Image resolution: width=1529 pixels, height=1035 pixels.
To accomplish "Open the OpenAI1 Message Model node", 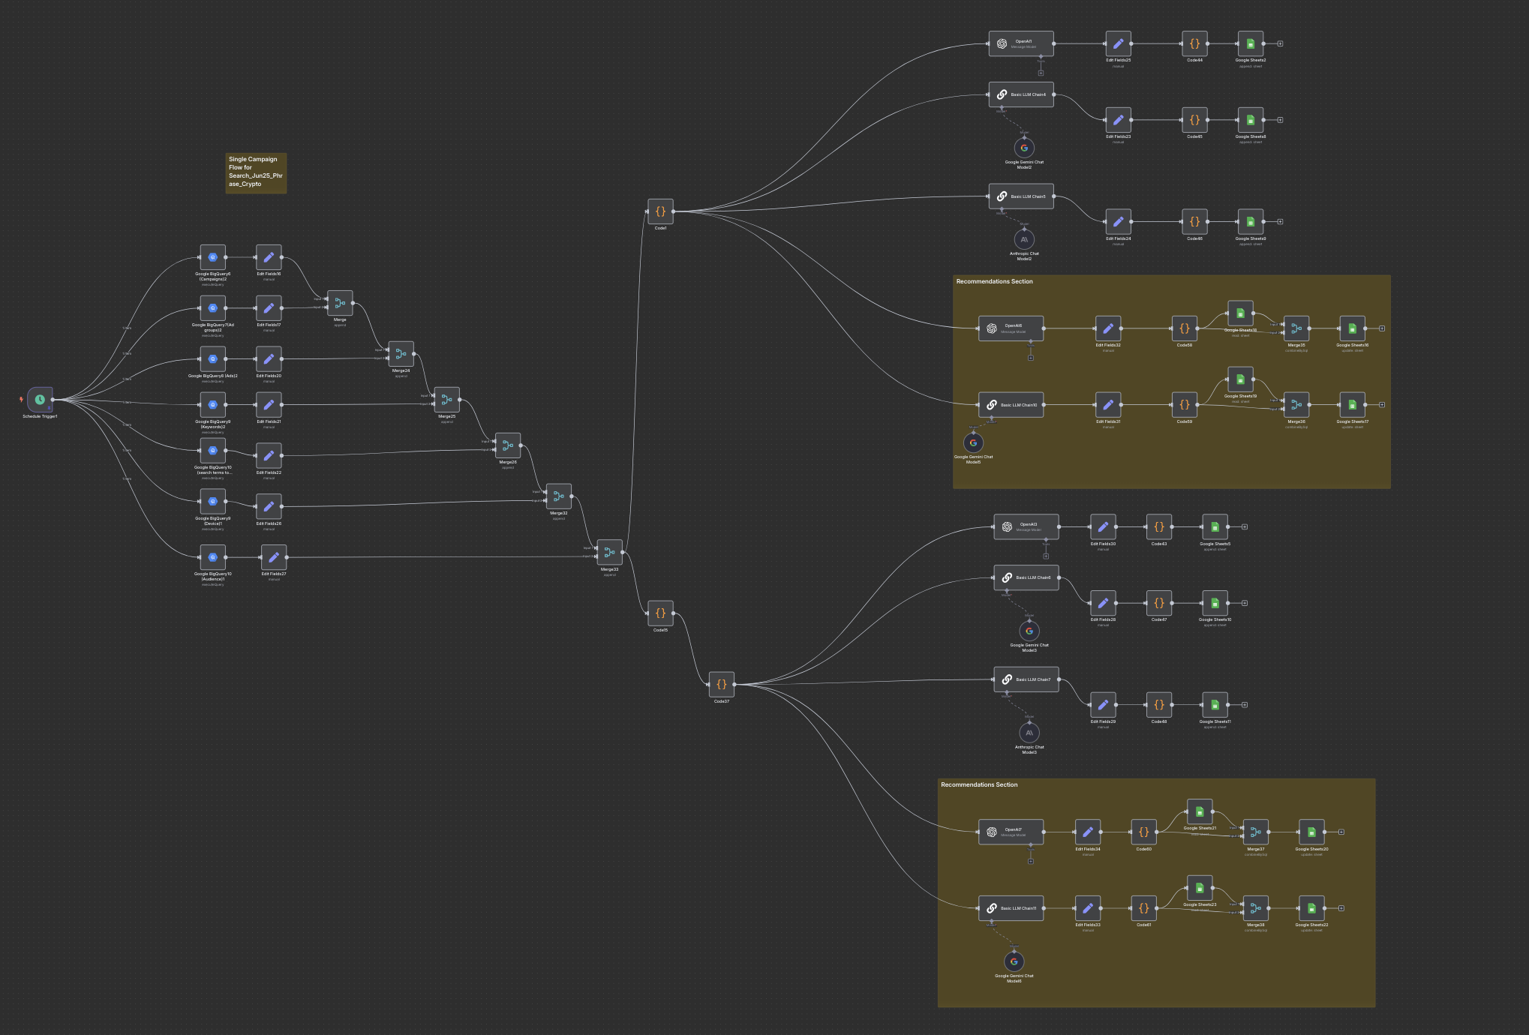I will pos(1020,43).
